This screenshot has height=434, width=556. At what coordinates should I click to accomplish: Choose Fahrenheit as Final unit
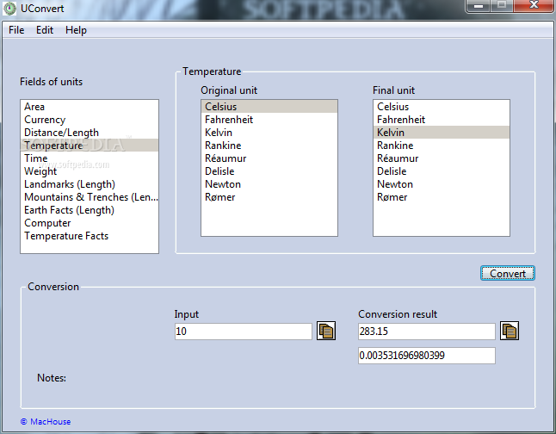442,120
